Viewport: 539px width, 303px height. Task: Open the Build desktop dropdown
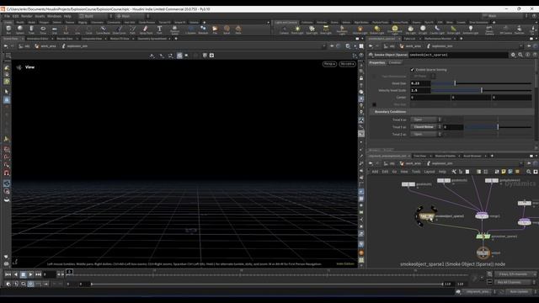pyautogui.click(x=96, y=16)
